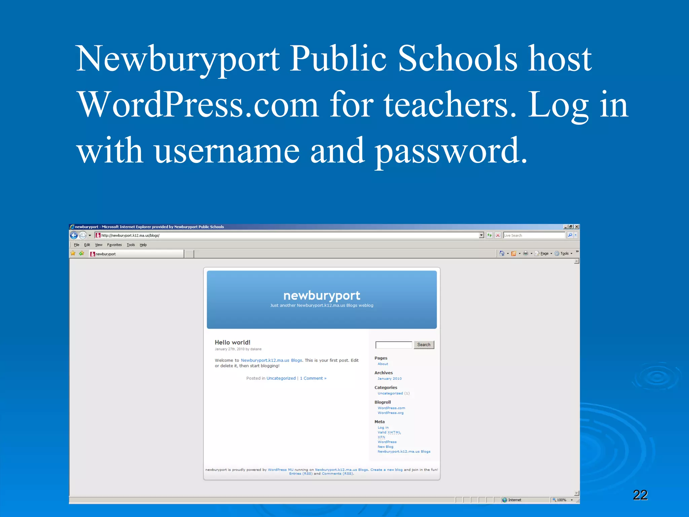
Task: Open the WordPress MU footer link
Action: [x=281, y=470]
